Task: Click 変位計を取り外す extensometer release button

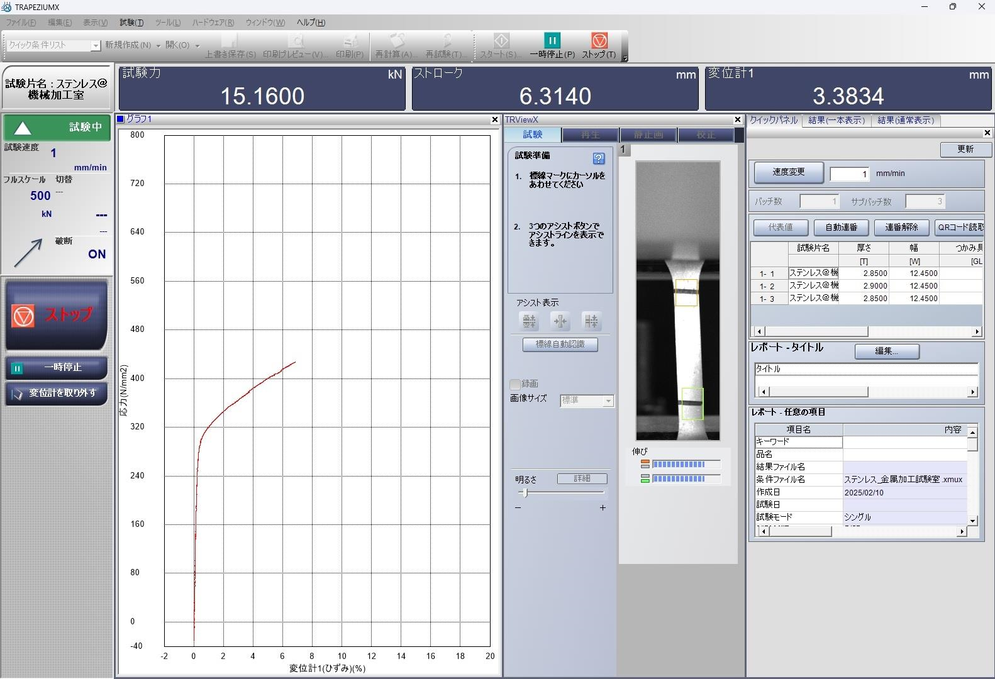Action: pyautogui.click(x=57, y=393)
